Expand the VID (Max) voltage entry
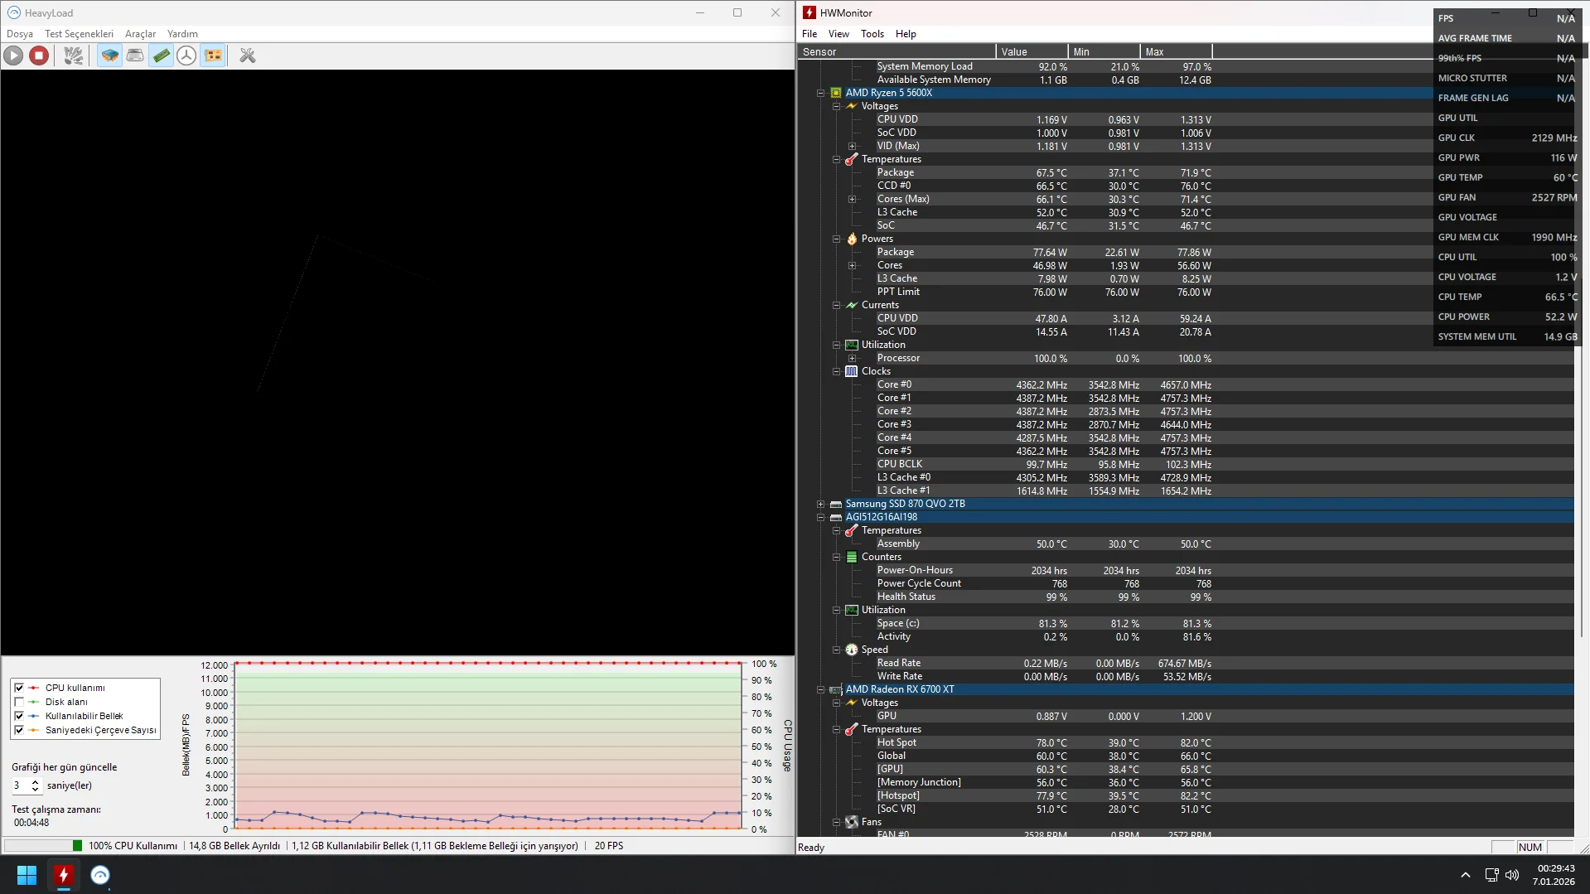The image size is (1590, 894). (x=852, y=146)
